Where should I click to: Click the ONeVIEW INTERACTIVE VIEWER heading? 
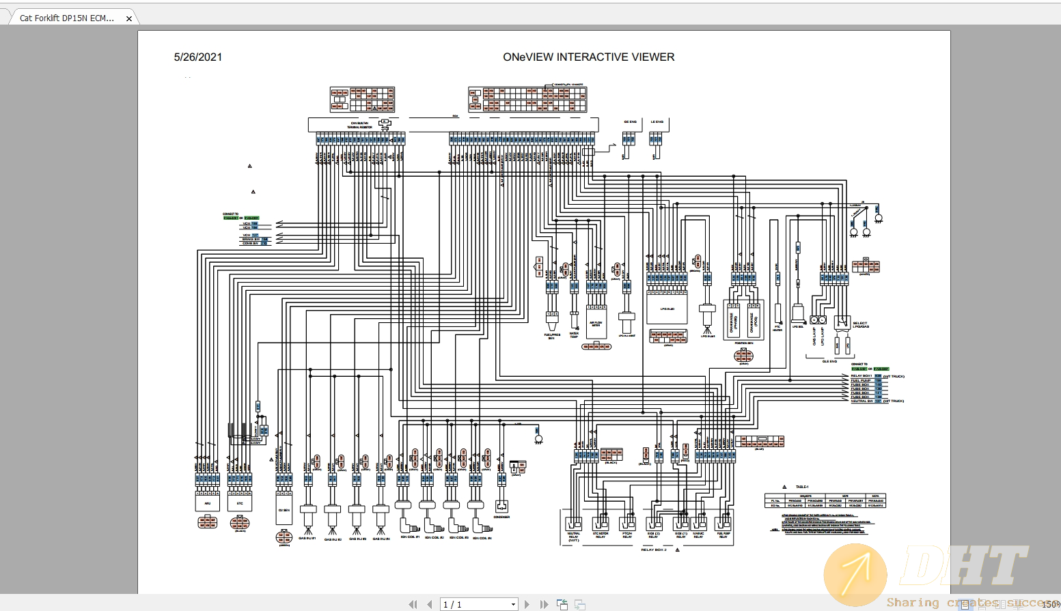click(589, 57)
